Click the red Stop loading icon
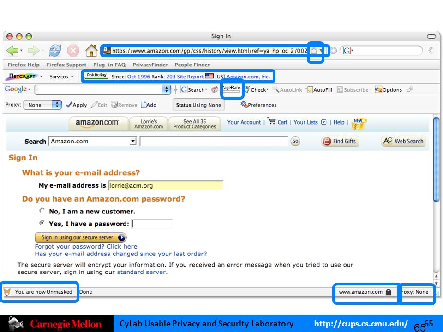The width and height of the screenshot is (443, 332). (x=73, y=51)
